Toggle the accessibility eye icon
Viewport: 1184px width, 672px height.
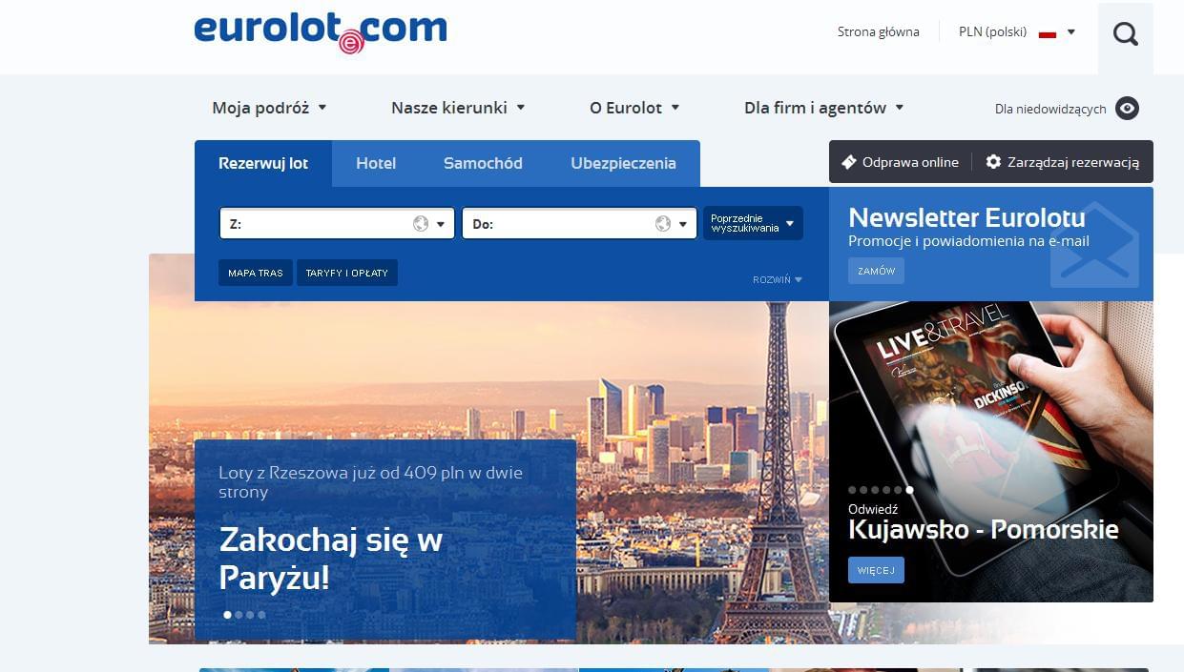pyautogui.click(x=1127, y=109)
